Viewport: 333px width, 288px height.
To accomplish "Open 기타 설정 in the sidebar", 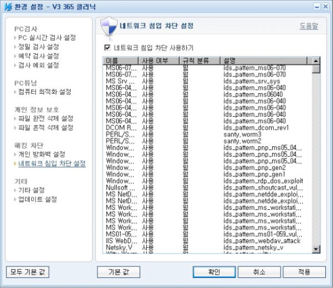I will click(x=31, y=190).
